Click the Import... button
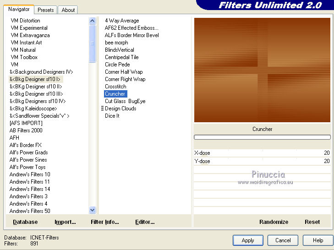The height and width of the screenshot is (250, 334). 65,222
